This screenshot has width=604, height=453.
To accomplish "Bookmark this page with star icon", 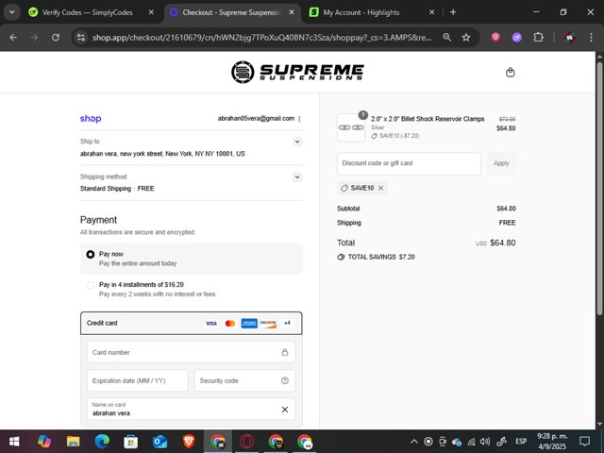I will [466, 38].
